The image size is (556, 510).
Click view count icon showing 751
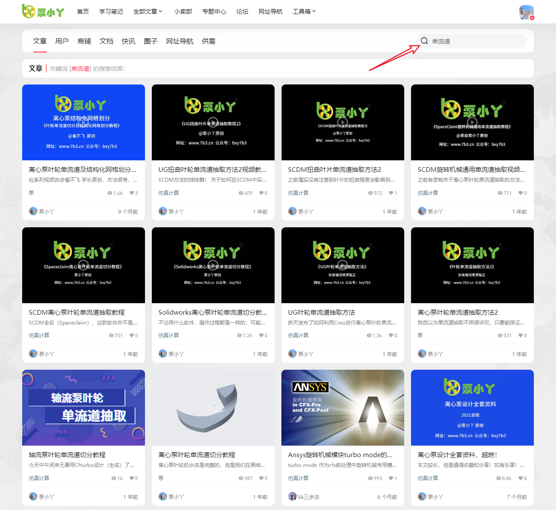(111, 336)
